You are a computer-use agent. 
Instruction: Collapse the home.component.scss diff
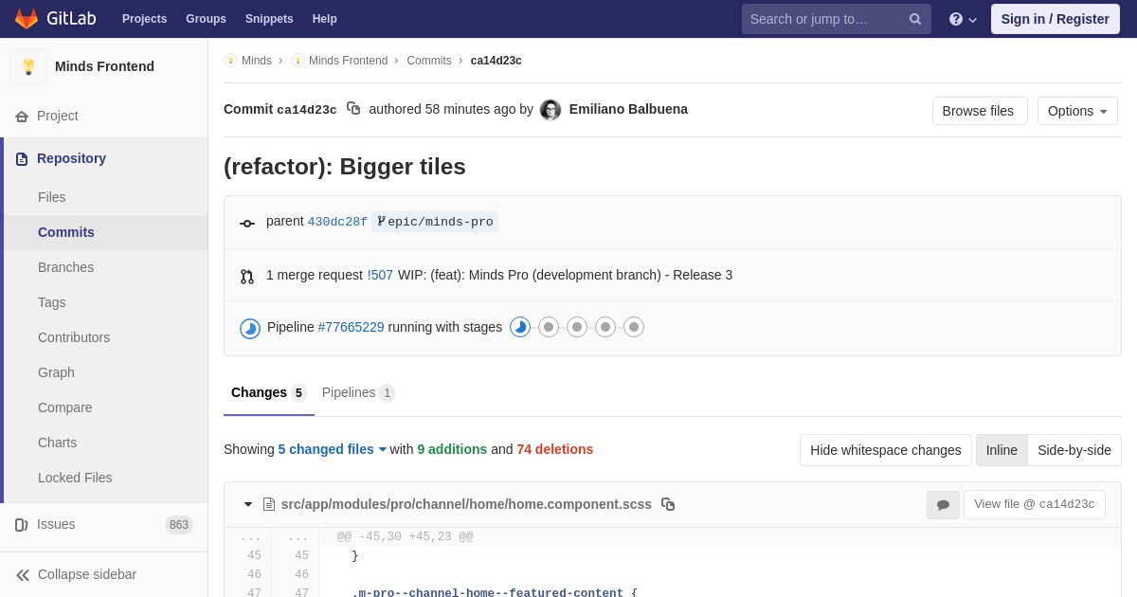[x=248, y=504]
